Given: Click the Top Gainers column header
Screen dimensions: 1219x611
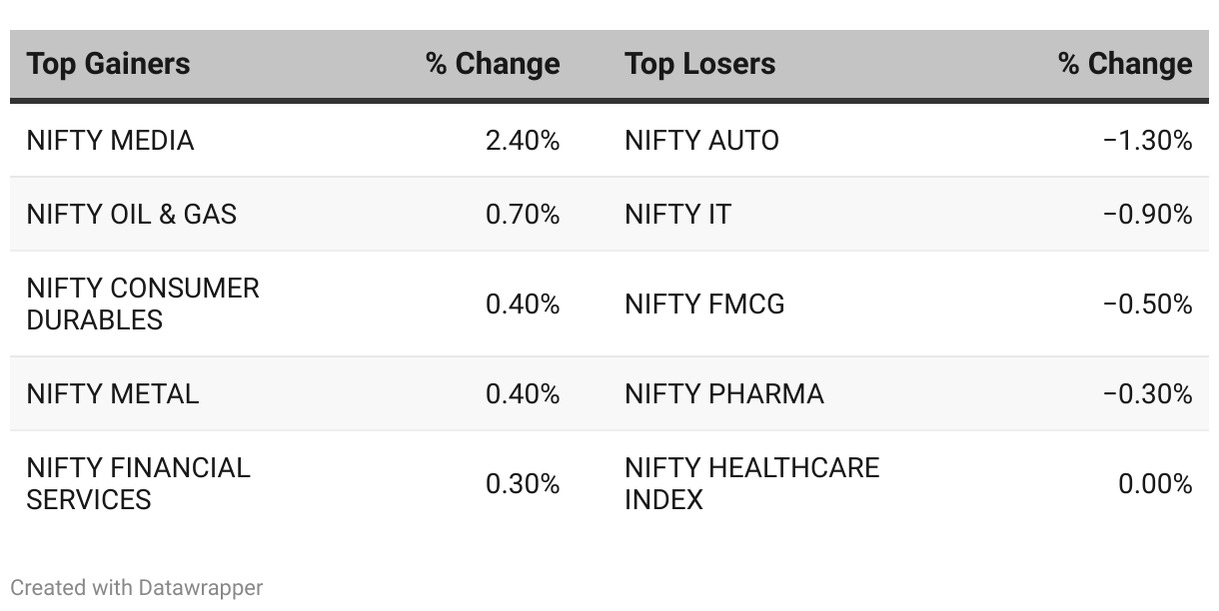Looking at the screenshot, I should click(x=108, y=64).
